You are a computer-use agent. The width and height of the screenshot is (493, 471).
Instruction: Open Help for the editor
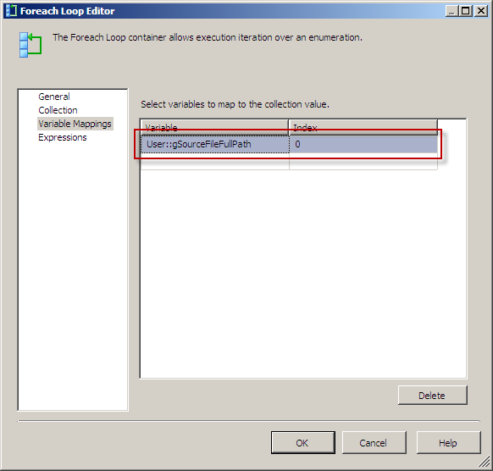point(448,443)
